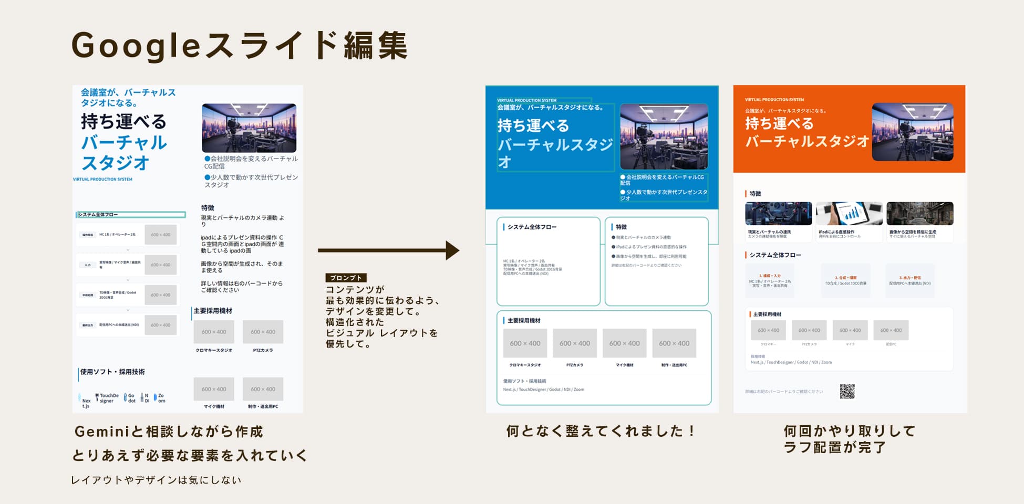Image resolution: width=1024 pixels, height=504 pixels.
Task: Click the blue slide '主要採用機材' heading
Action: pos(524,320)
